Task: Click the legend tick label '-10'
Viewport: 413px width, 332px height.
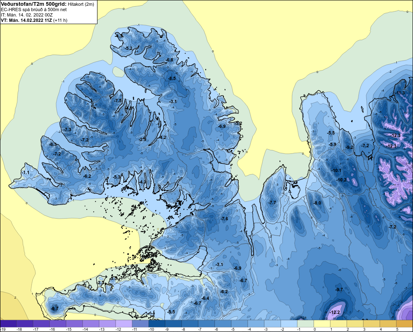Action: pos(151,330)
